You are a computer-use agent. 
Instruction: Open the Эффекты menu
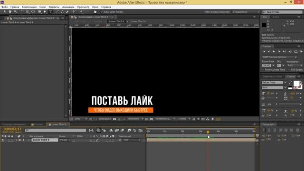pos(54,7)
